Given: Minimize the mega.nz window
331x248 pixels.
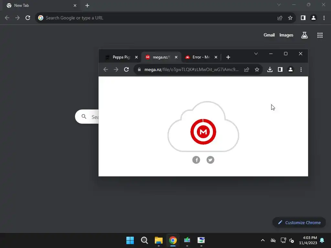Looking at the screenshot, I should (271, 54).
